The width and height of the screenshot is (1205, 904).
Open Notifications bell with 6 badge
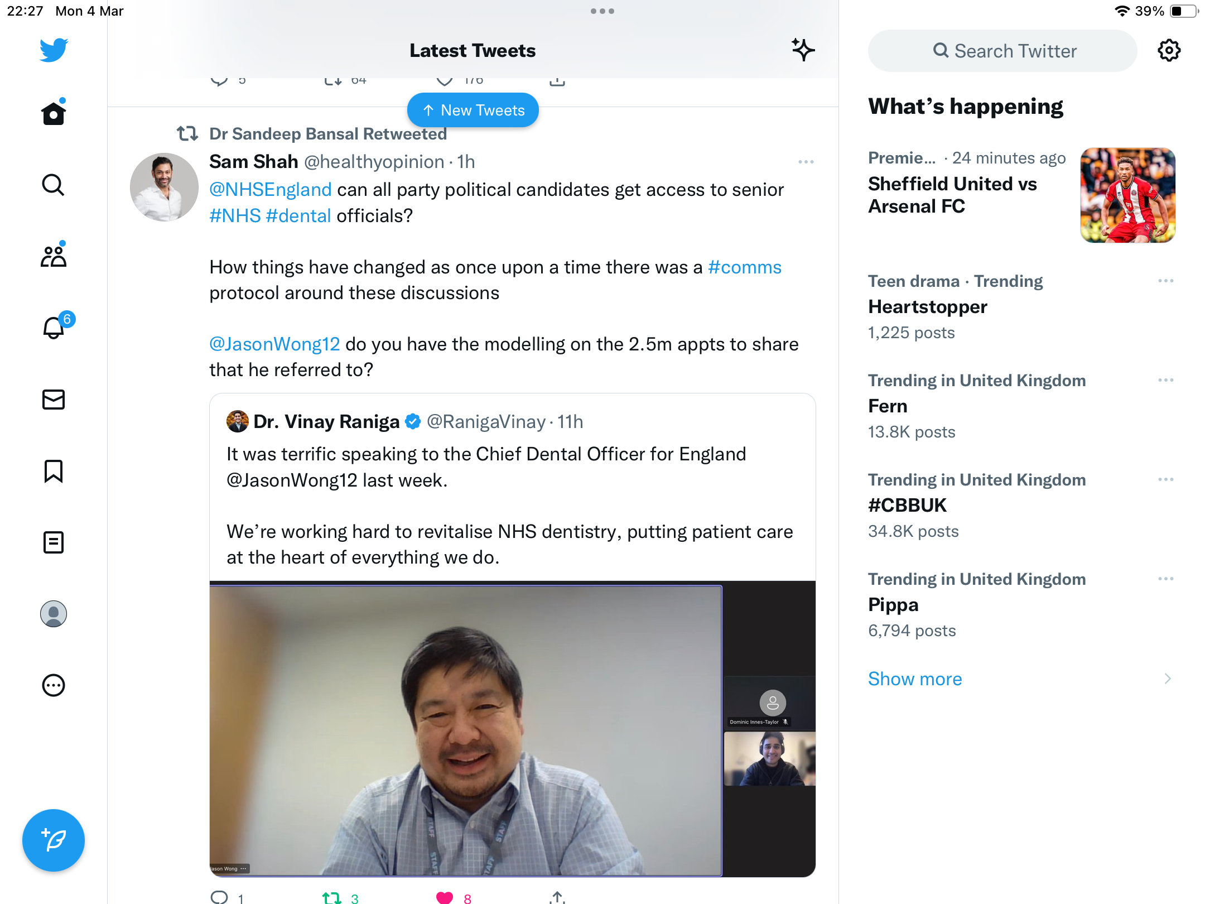click(55, 327)
